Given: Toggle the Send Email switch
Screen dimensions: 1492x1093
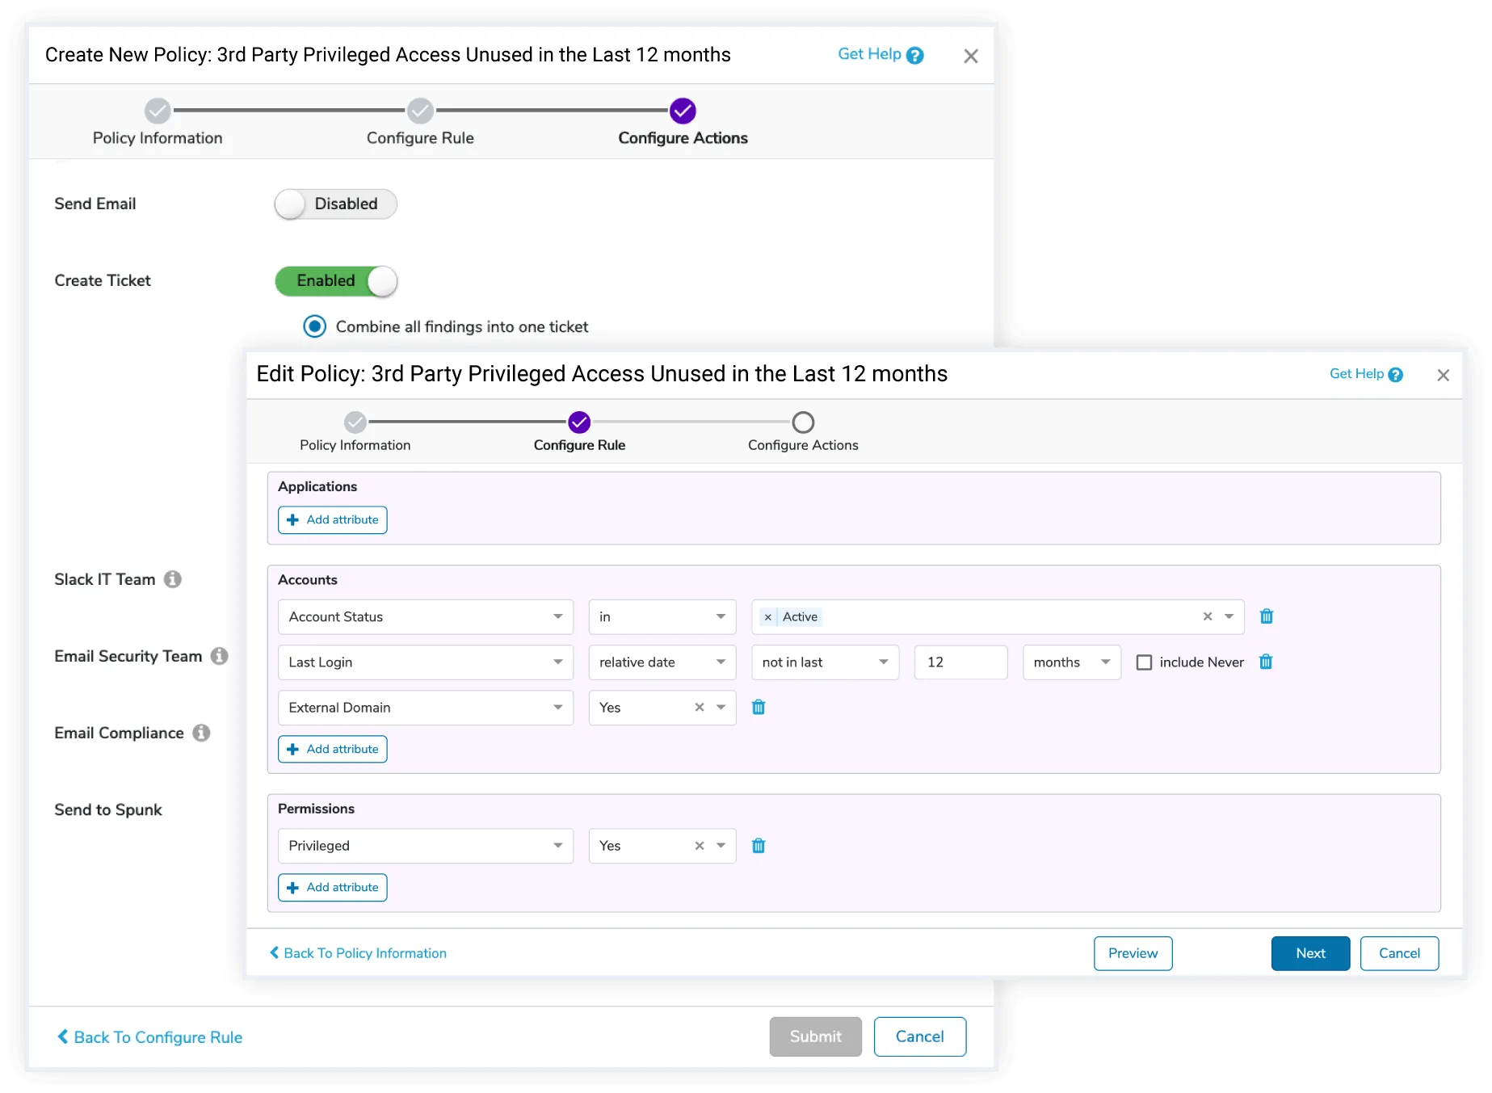Looking at the screenshot, I should tap(336, 204).
